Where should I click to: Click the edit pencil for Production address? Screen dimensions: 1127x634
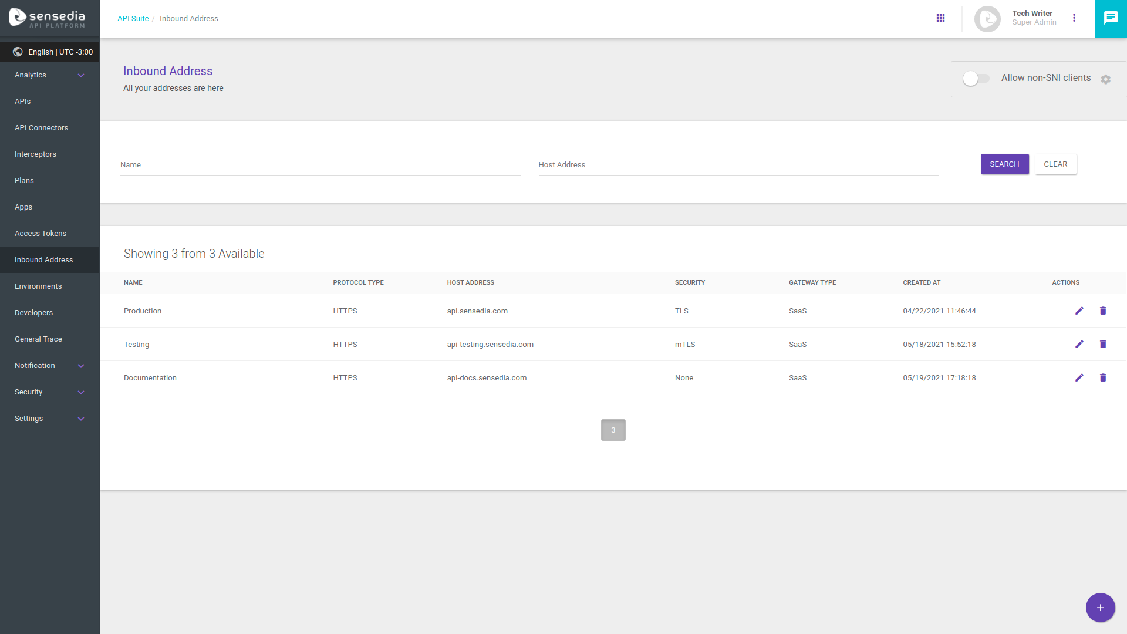point(1079,311)
